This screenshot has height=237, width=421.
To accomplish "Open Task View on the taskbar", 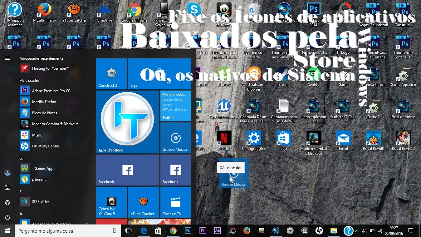I will pyautogui.click(x=129, y=231).
